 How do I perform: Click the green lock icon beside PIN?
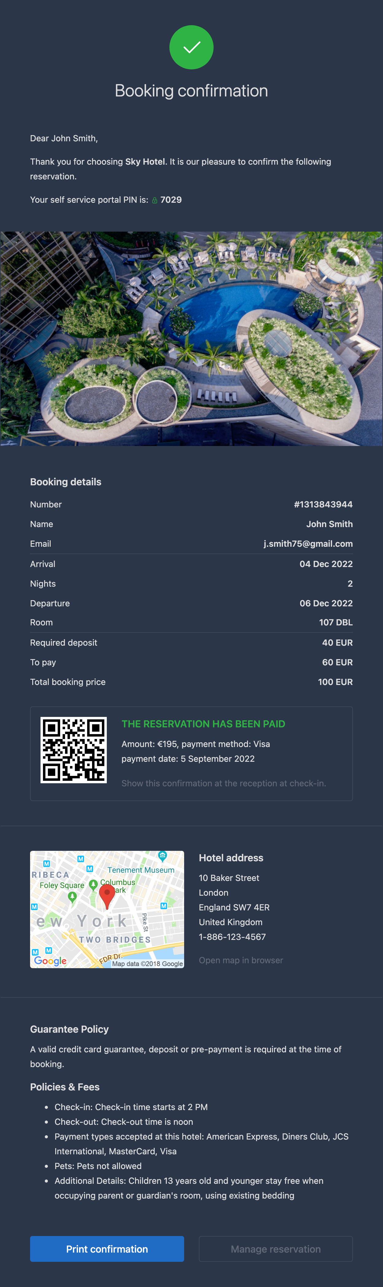tap(155, 200)
